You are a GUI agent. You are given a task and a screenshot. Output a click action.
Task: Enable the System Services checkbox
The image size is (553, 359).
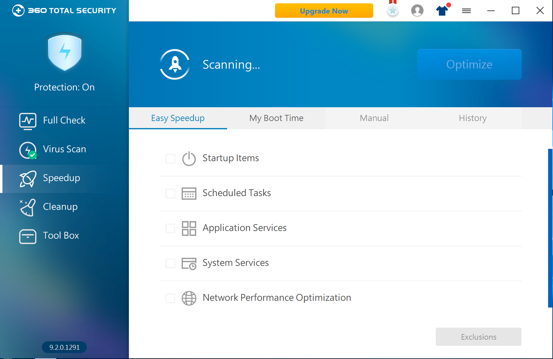click(x=170, y=263)
